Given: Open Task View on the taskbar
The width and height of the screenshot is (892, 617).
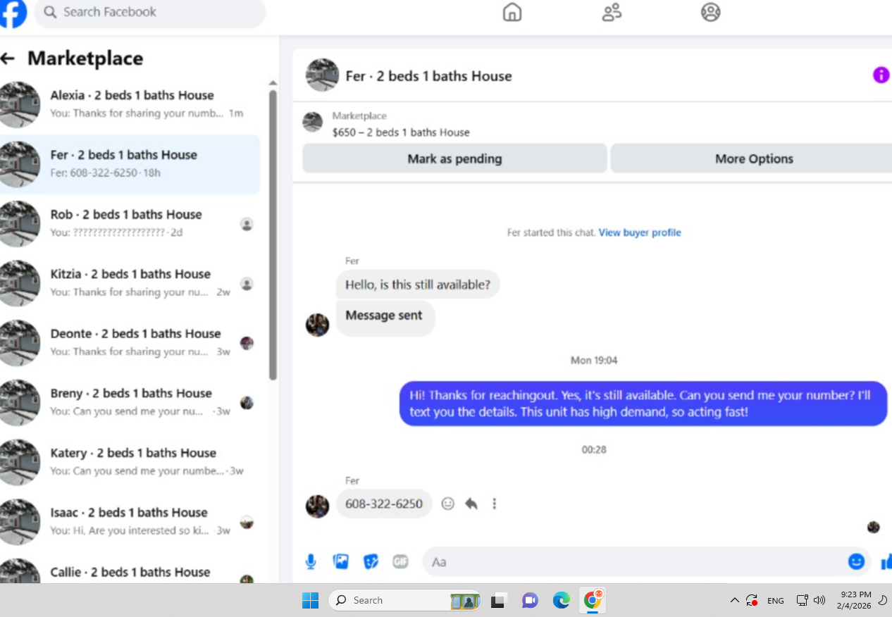Looking at the screenshot, I should point(499,600).
